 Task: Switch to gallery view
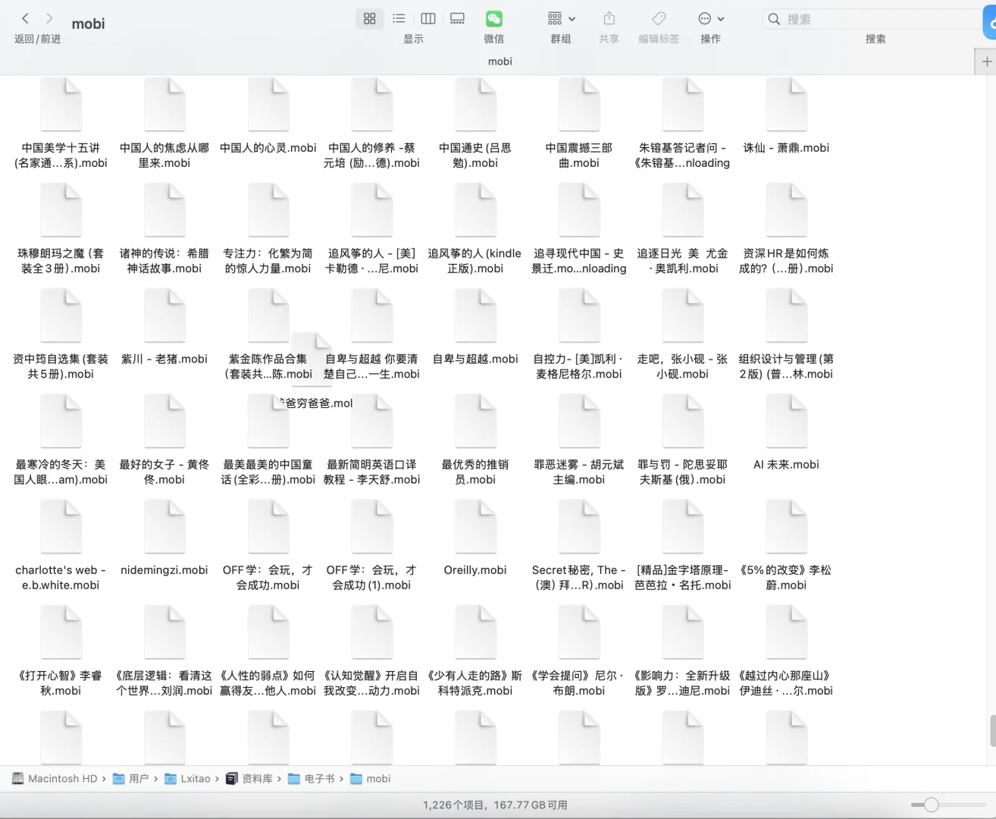(x=457, y=18)
